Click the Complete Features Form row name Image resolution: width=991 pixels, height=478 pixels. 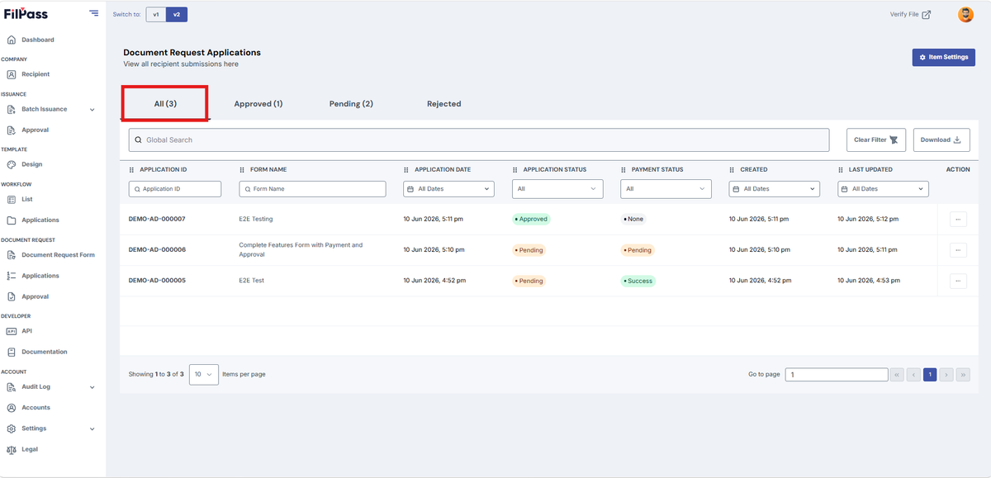[x=301, y=250]
